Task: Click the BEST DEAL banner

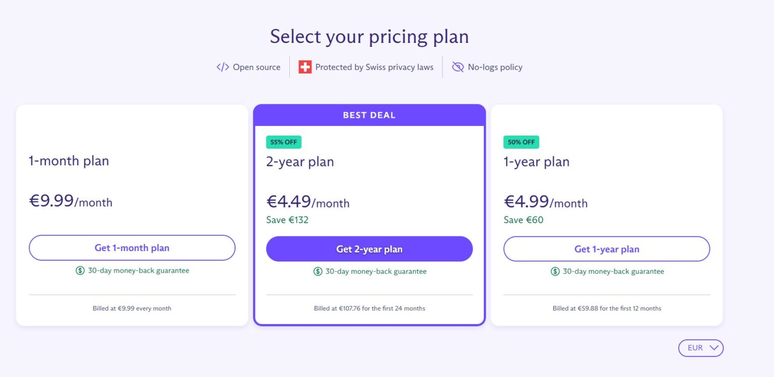Action: coord(369,115)
